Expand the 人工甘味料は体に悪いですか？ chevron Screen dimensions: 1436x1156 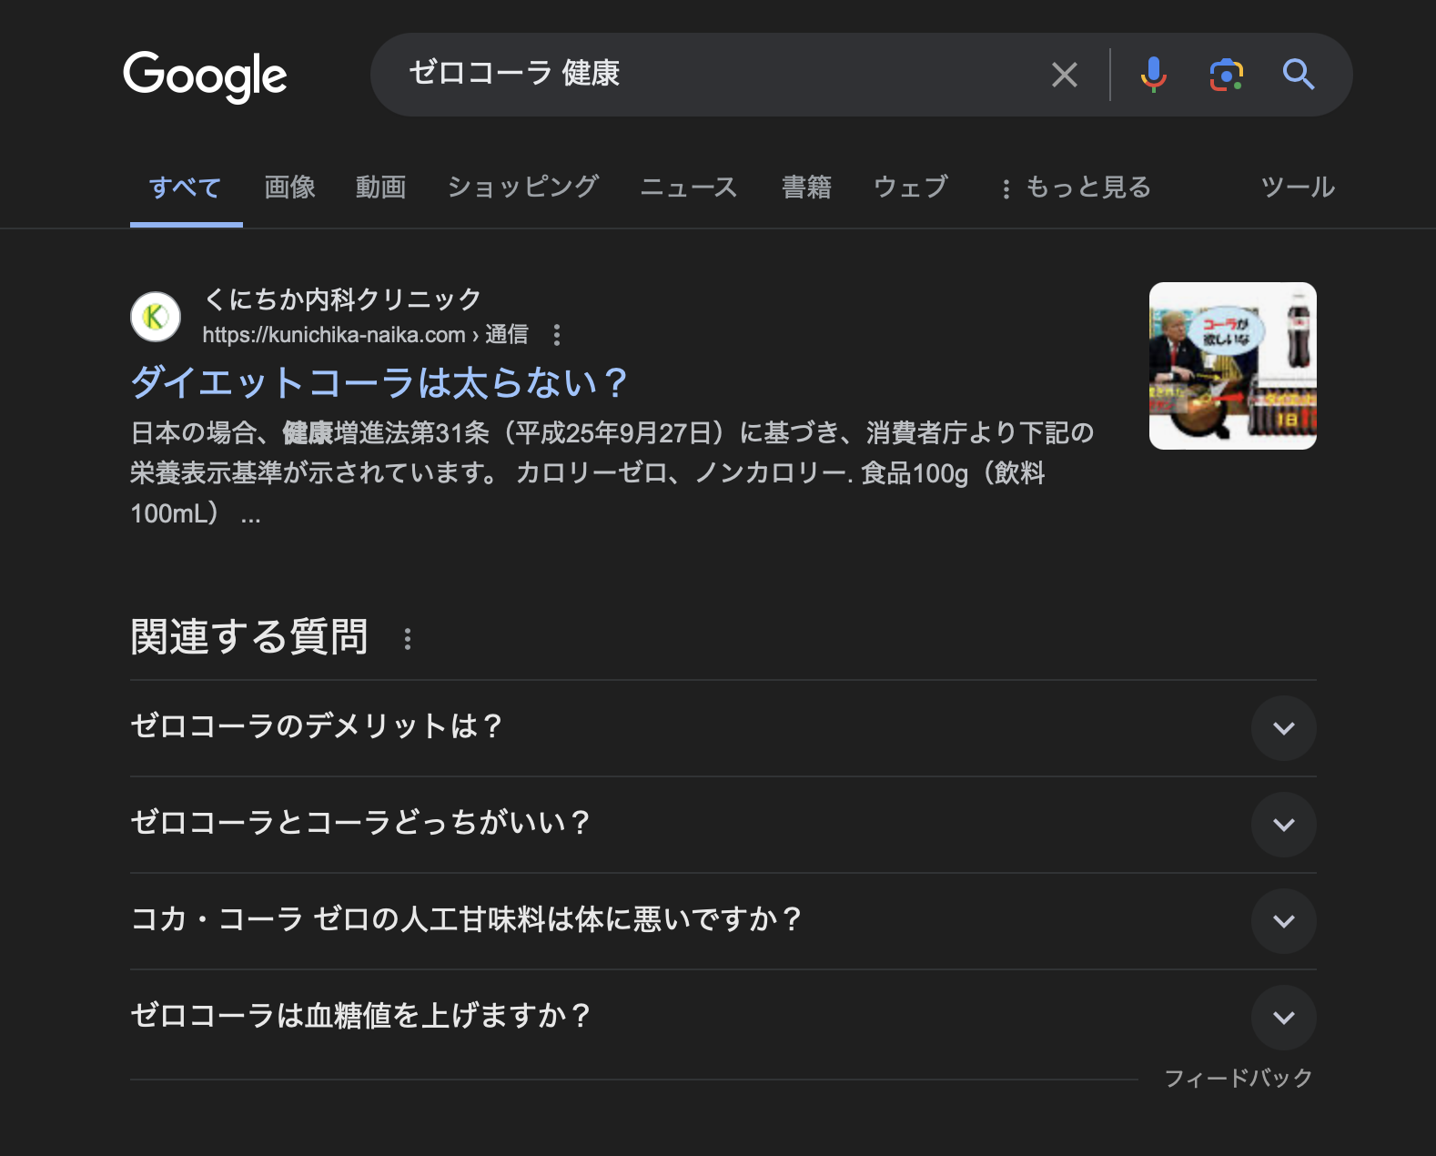1284,921
